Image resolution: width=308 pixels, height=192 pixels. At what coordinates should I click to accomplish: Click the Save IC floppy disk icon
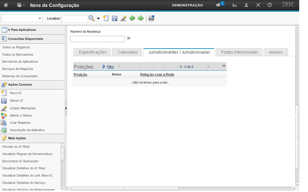click(x=115, y=18)
